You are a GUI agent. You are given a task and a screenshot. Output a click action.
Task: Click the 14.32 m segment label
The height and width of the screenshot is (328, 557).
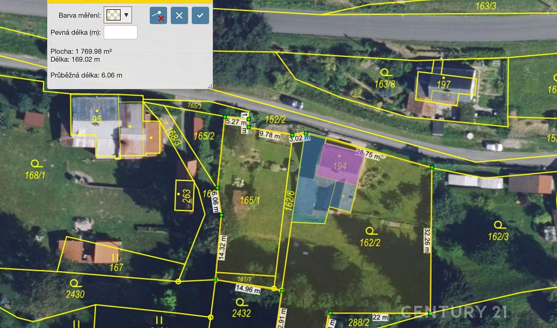tap(222, 248)
